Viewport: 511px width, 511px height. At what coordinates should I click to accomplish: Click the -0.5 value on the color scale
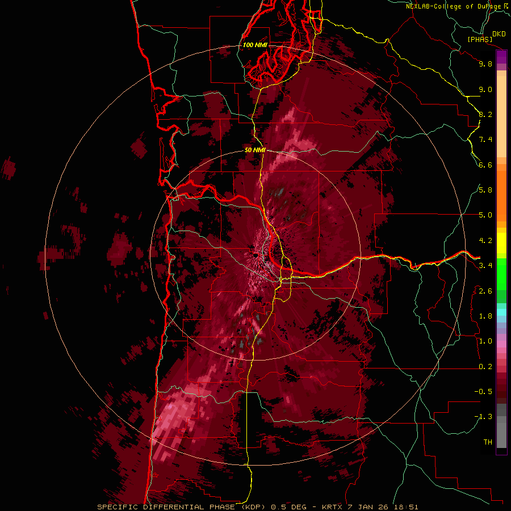pos(483,392)
